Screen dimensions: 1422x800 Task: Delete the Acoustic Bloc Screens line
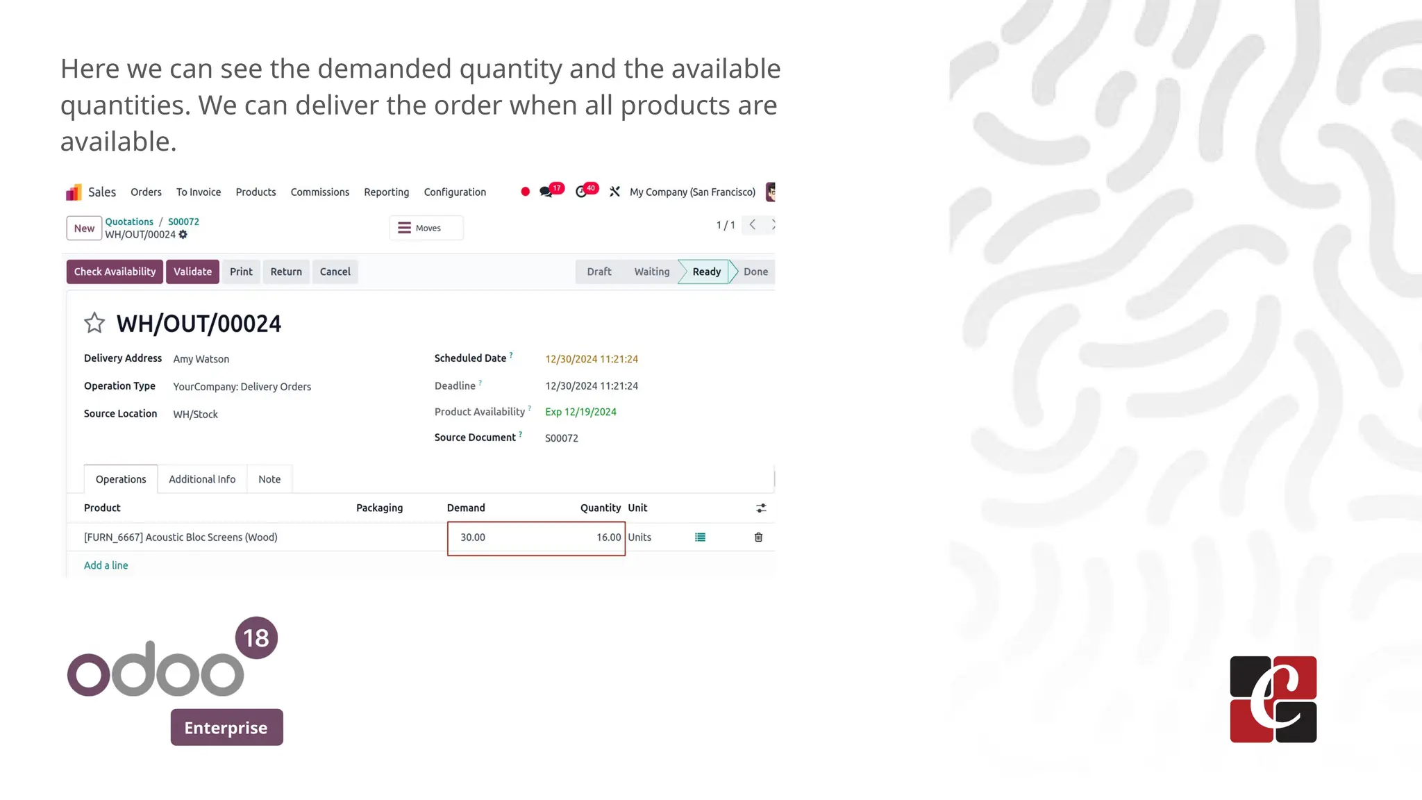pos(758,537)
